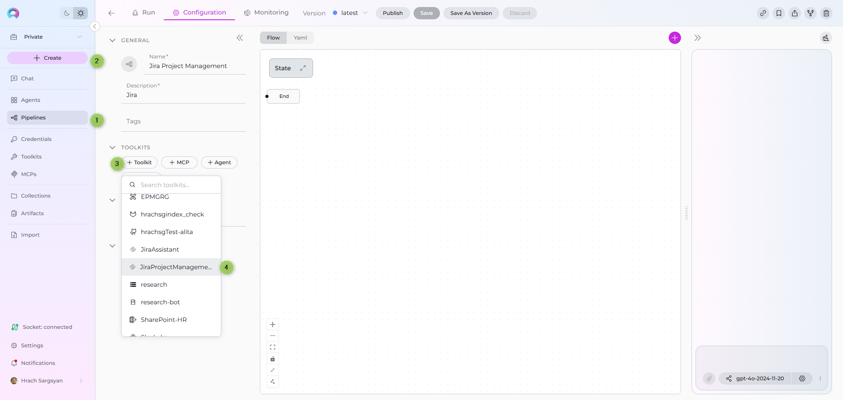843x400 pixels.
Task: Click the fit view icon on canvas
Action: (x=273, y=347)
